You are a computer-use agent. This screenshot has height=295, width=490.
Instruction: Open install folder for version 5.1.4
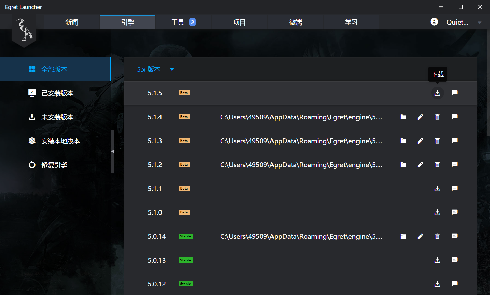point(403,117)
